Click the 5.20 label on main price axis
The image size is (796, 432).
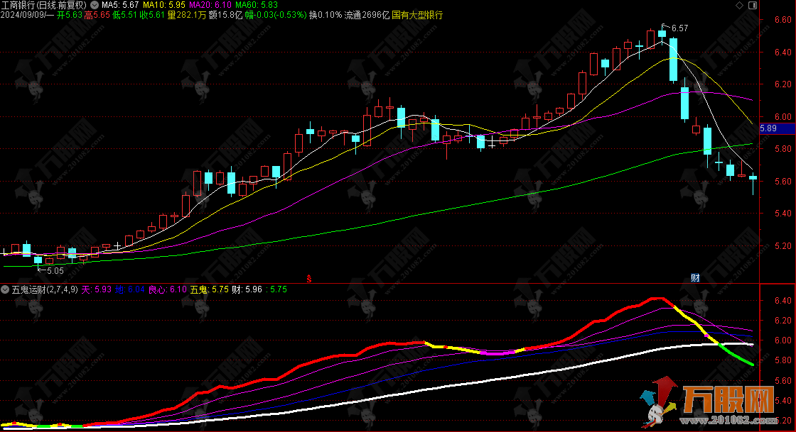click(x=782, y=246)
